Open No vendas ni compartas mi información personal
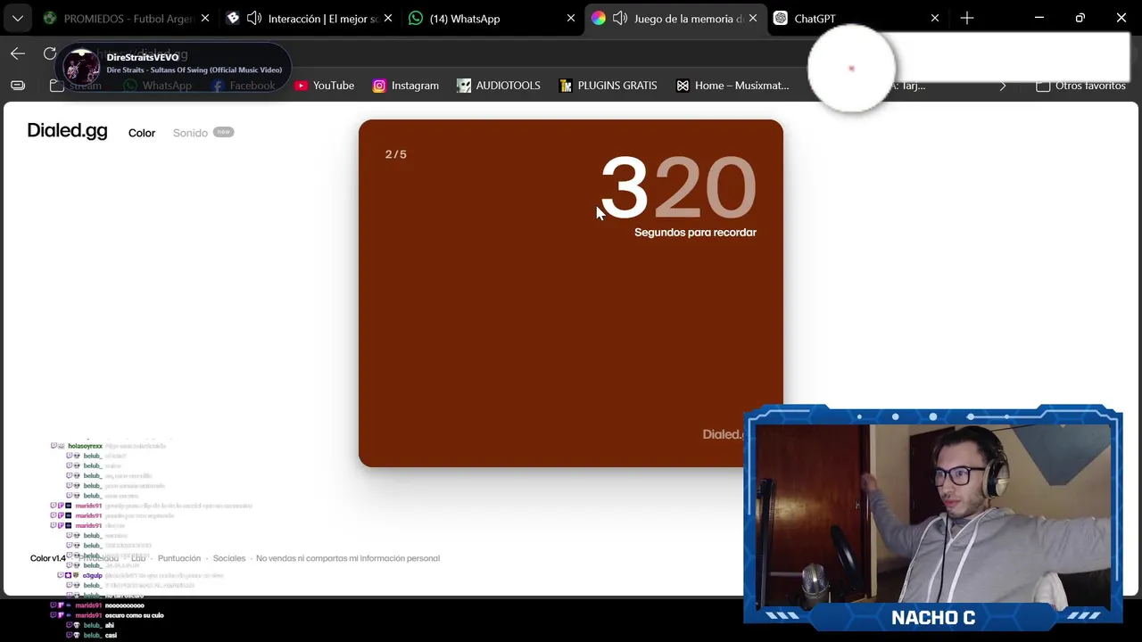 [348, 558]
